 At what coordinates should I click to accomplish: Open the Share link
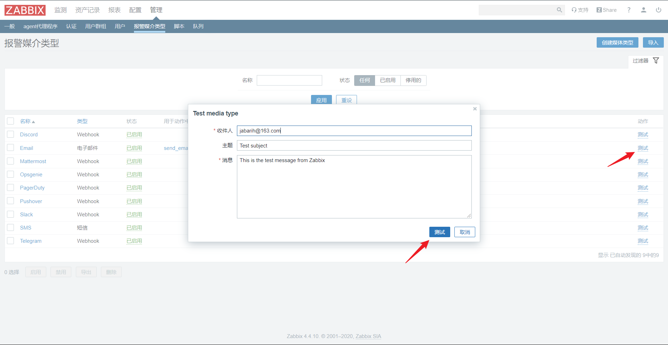pyautogui.click(x=606, y=10)
